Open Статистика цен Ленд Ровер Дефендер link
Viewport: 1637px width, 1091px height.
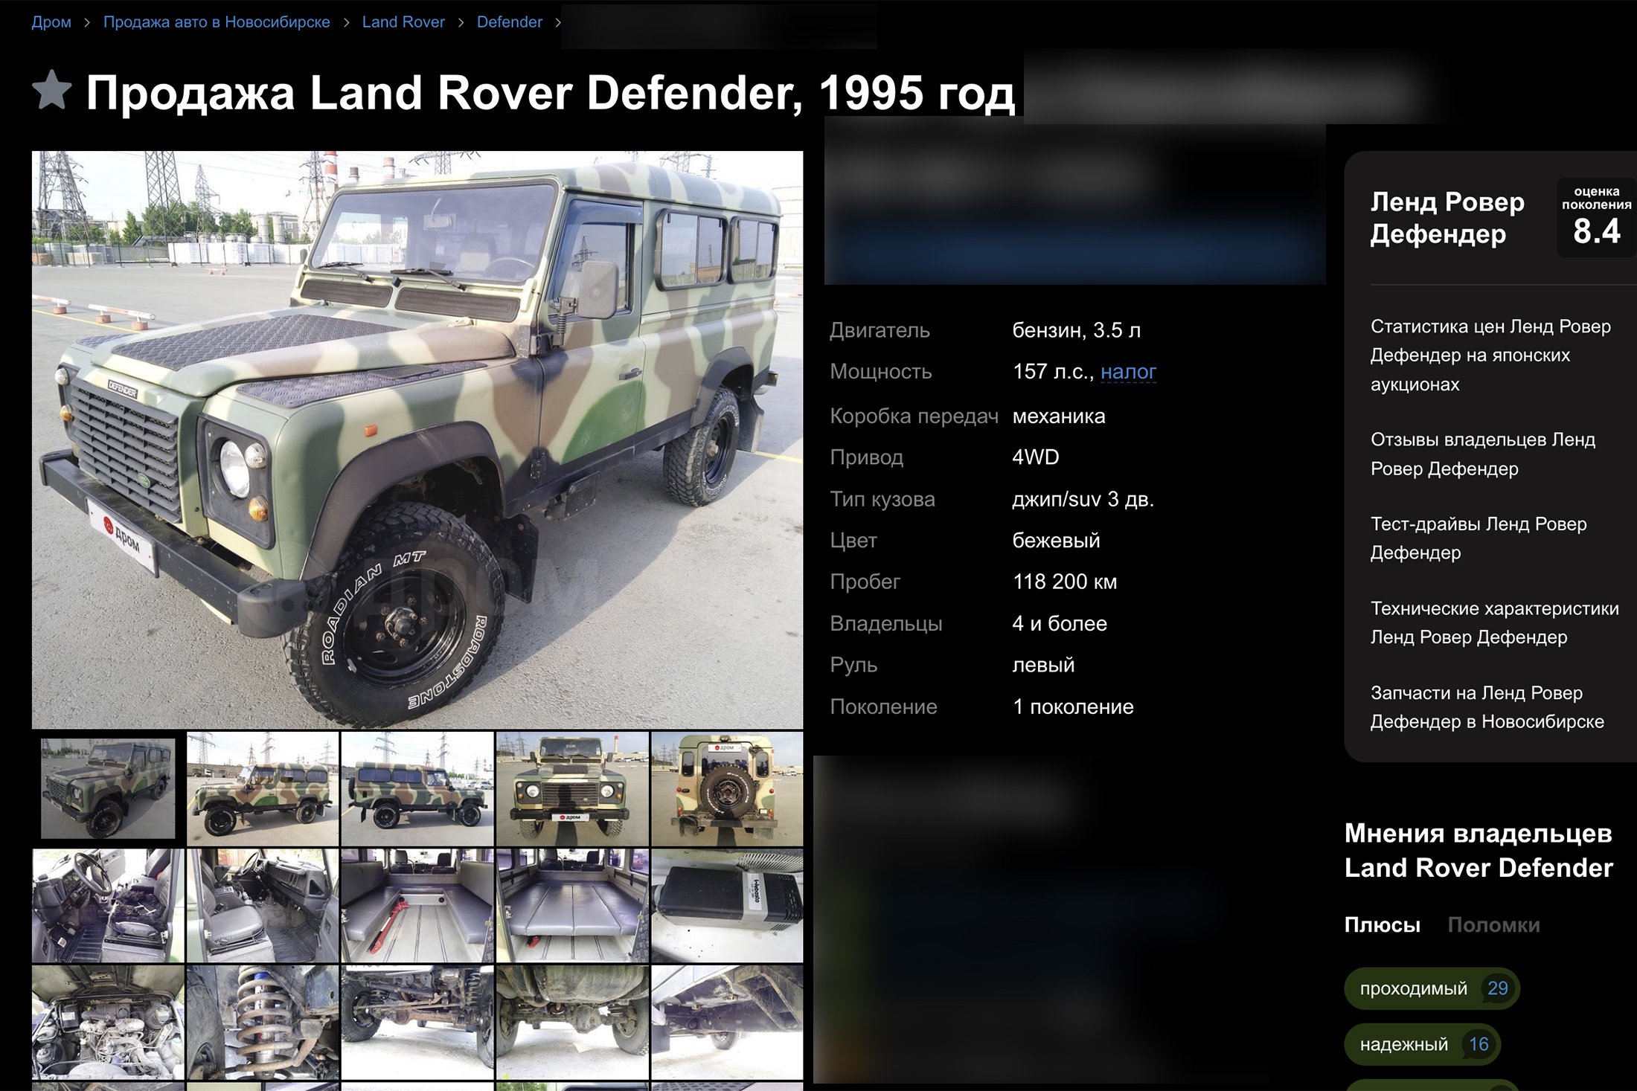(1490, 355)
